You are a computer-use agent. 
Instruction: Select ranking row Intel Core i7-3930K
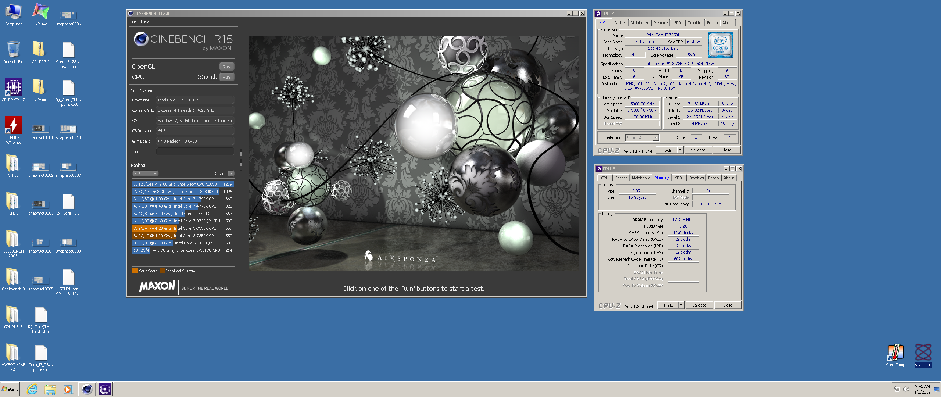pyautogui.click(x=183, y=192)
